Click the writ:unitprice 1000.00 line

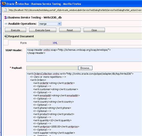tap(56, 127)
